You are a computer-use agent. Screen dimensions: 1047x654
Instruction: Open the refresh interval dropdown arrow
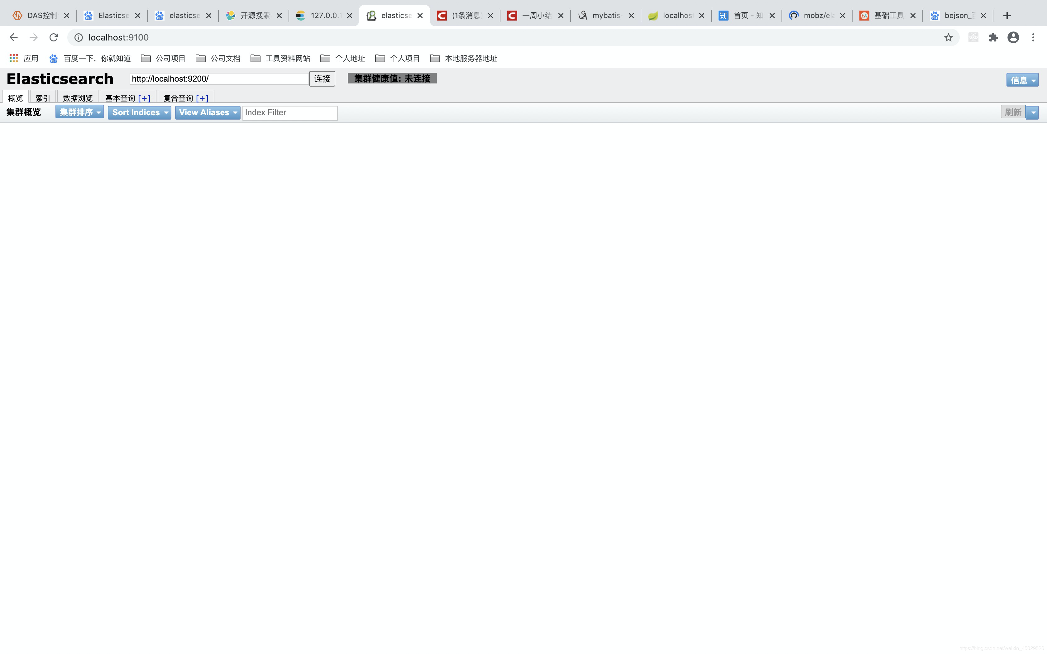1033,112
